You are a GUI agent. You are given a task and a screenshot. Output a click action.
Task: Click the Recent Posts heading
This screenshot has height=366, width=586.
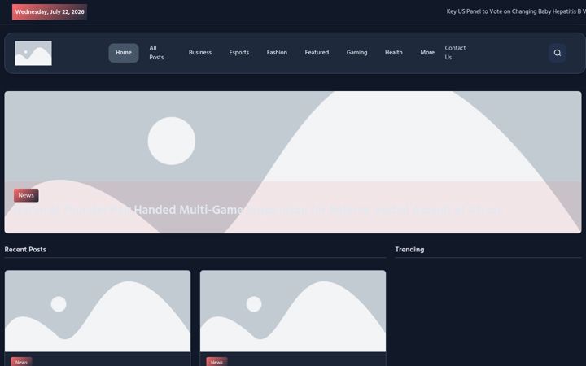pyautogui.click(x=25, y=250)
